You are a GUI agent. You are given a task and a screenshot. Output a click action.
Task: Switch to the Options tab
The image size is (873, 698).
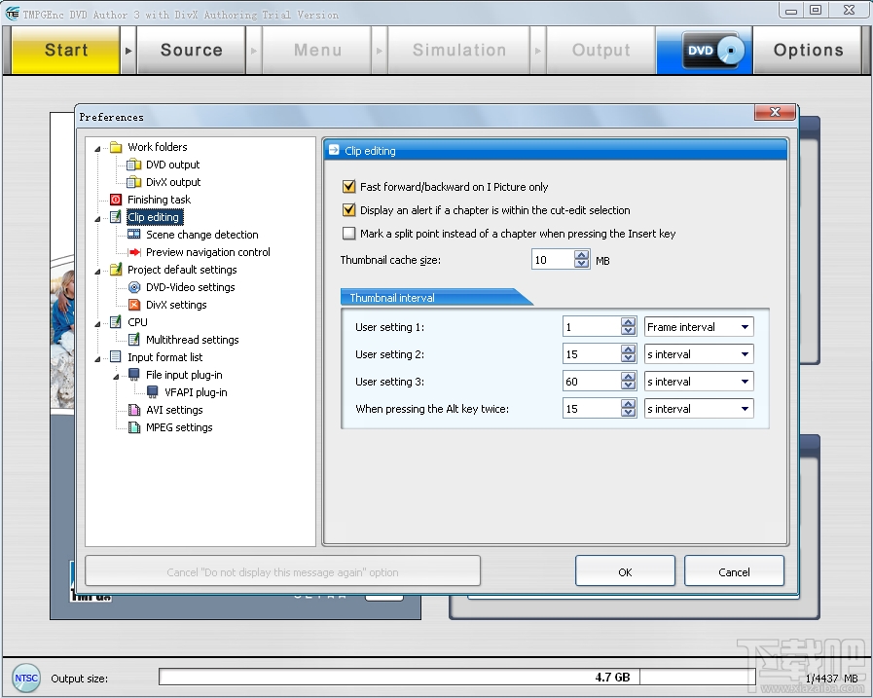[809, 50]
